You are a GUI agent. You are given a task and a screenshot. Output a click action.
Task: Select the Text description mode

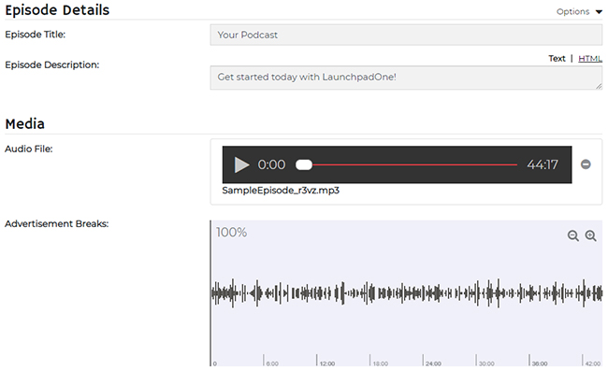click(x=557, y=59)
